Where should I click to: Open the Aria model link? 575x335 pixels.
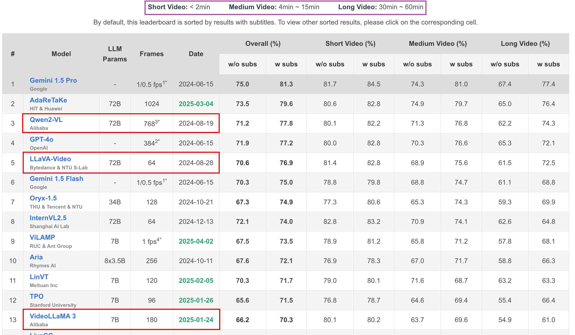point(36,257)
